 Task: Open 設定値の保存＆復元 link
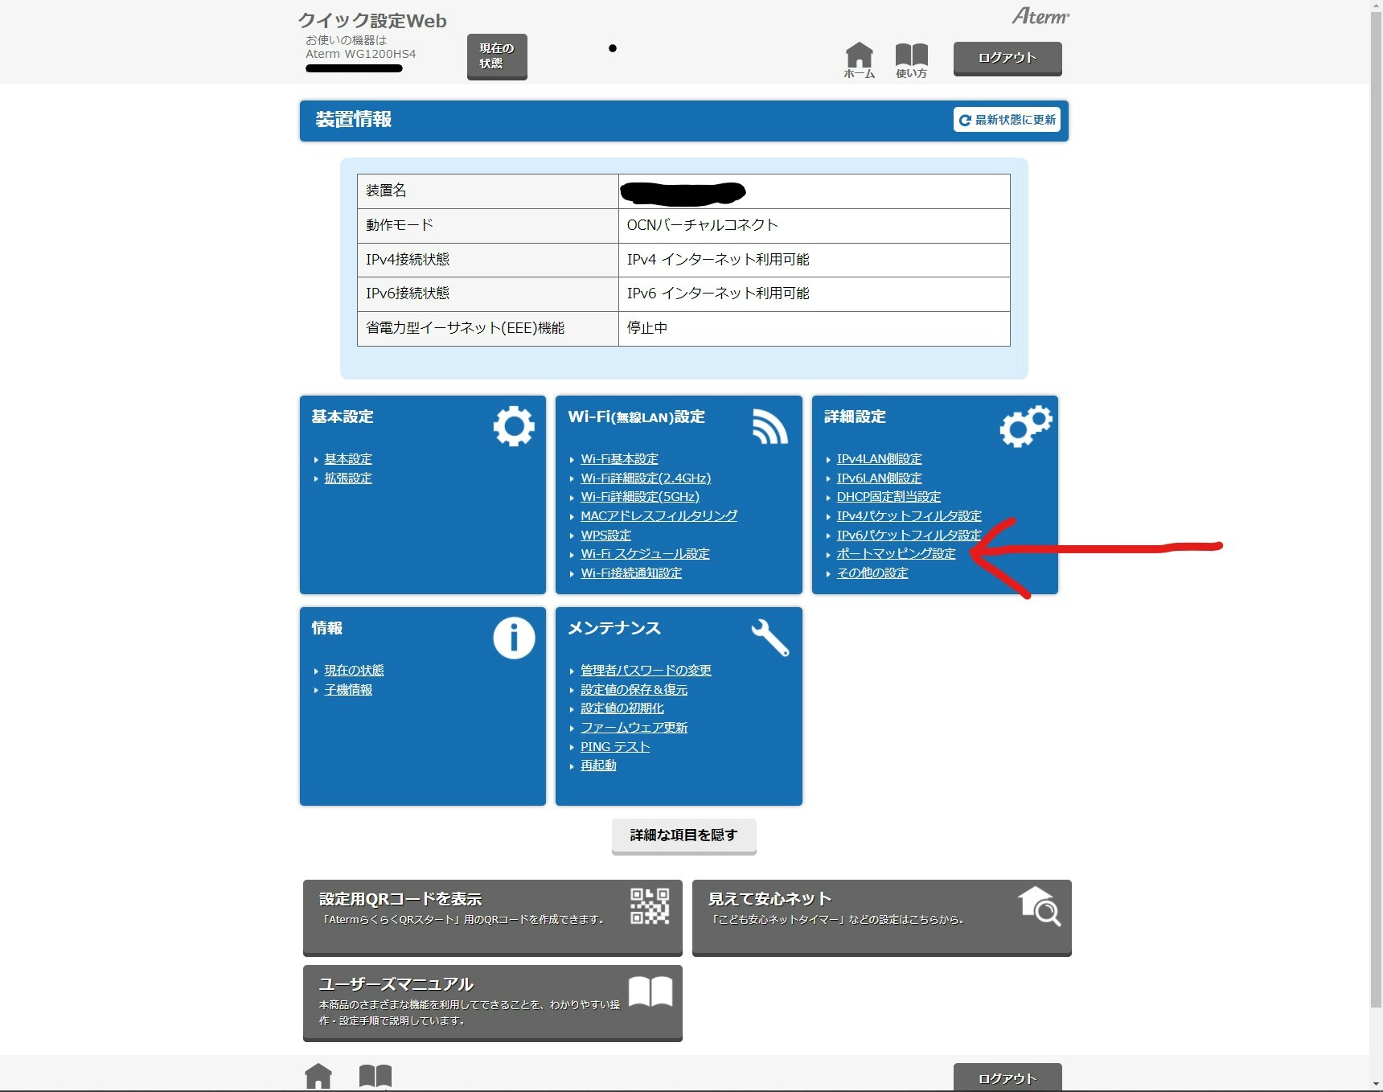click(x=634, y=690)
